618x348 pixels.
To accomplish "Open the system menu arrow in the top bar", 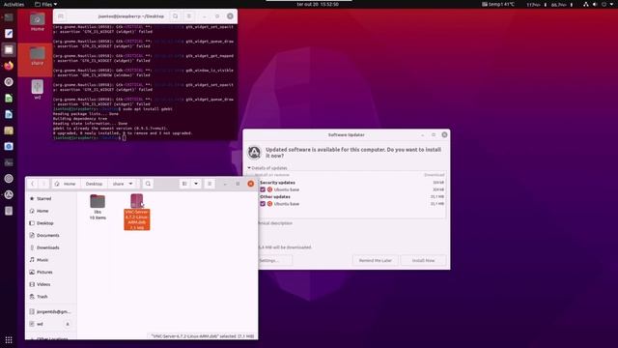I will (612, 4).
